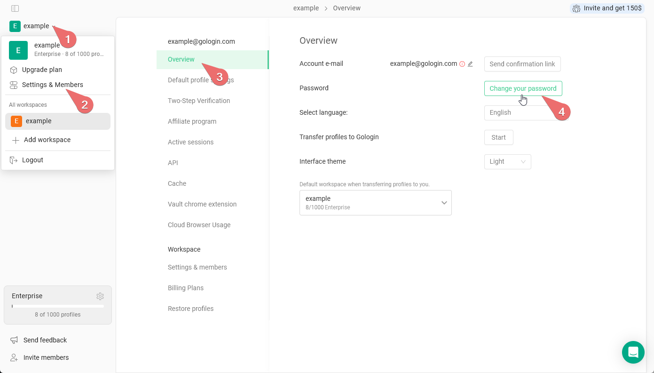Click the plus icon to add a workspace
This screenshot has width=654, height=373.
coord(15,140)
